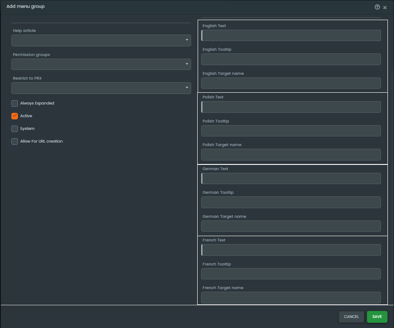Click the English Tooltip field
Screen dimensions: 394x328
[291, 59]
